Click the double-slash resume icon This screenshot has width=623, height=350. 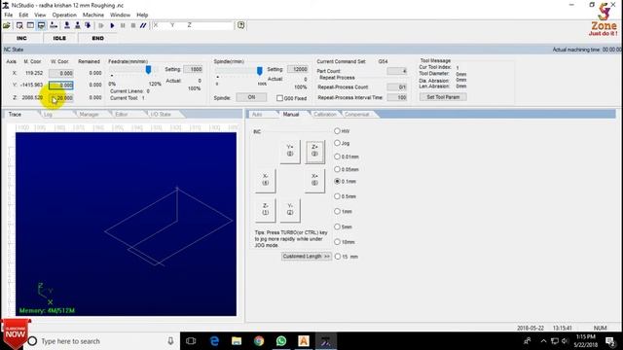click(x=143, y=25)
